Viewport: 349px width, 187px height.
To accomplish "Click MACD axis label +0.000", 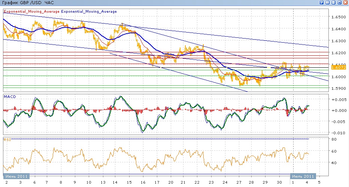I will point(339,110).
